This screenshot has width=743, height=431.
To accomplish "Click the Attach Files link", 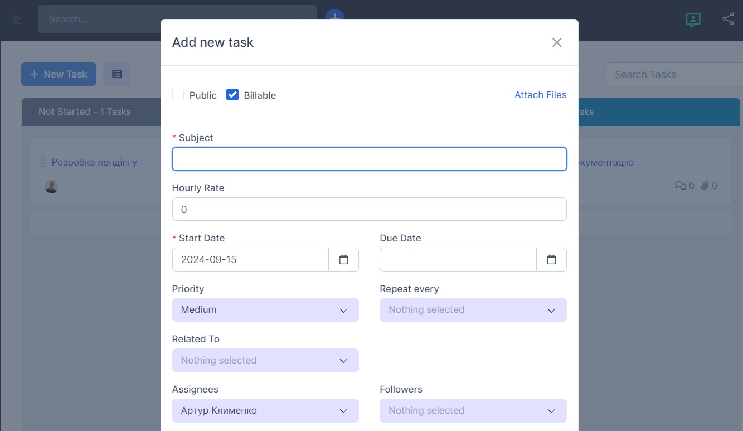I will point(540,95).
